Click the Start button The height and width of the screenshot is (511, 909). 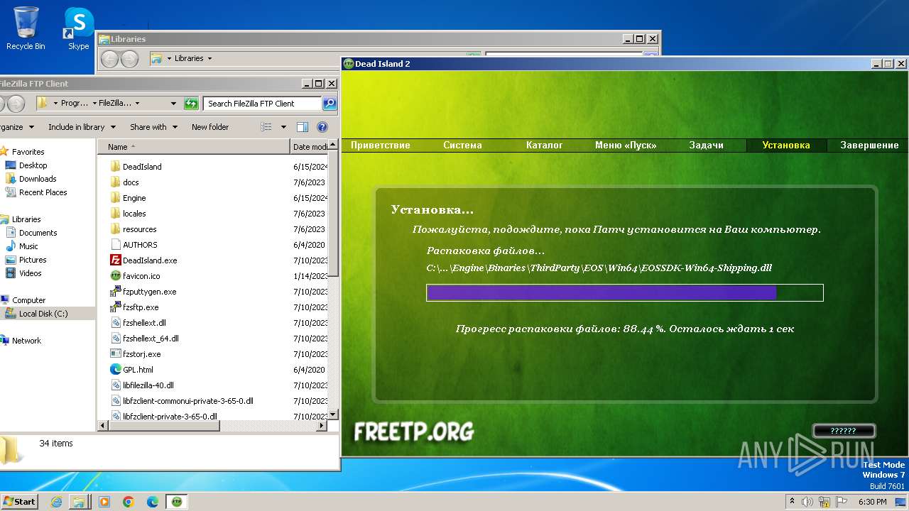coord(19,502)
